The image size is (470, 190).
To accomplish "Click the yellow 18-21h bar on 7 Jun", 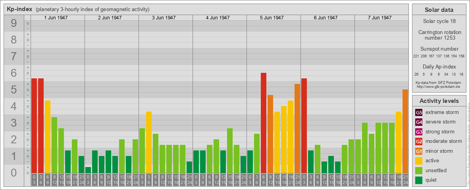I will (x=399, y=142).
